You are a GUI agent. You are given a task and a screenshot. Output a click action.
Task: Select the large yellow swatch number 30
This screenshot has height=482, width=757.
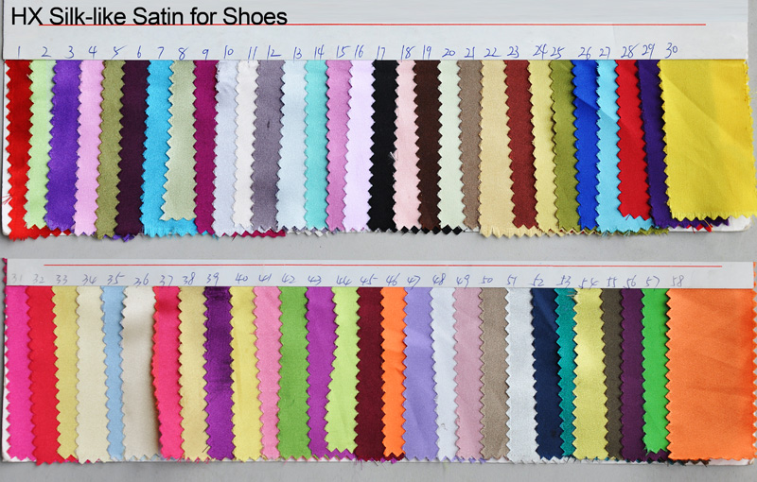[706, 139]
